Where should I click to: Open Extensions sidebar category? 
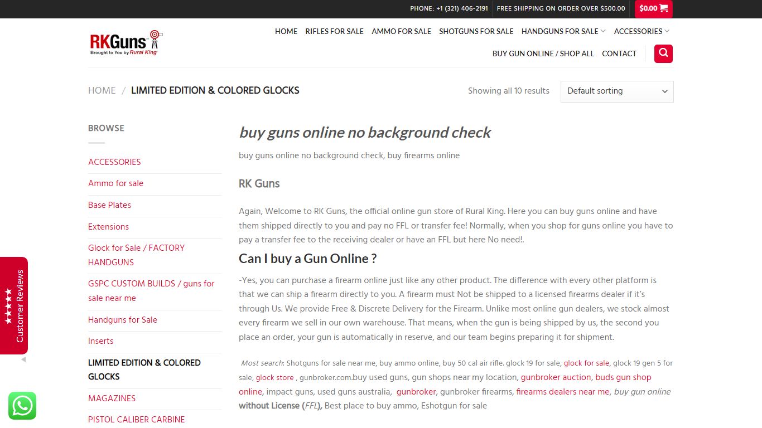[x=108, y=227]
